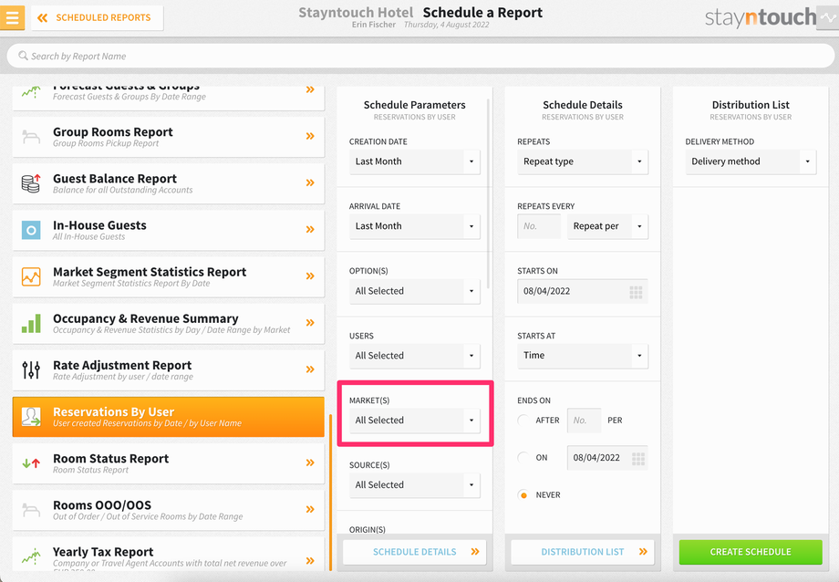Click the Rooms OOO/OOS bed icon
Screen dimensions: 839x582
click(31, 510)
